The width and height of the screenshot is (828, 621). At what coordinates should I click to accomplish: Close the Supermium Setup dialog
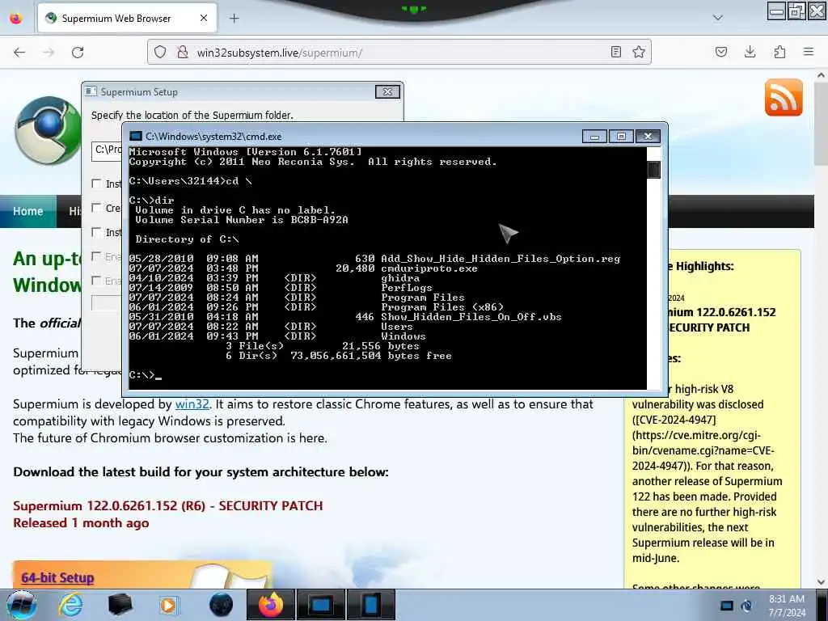click(387, 92)
